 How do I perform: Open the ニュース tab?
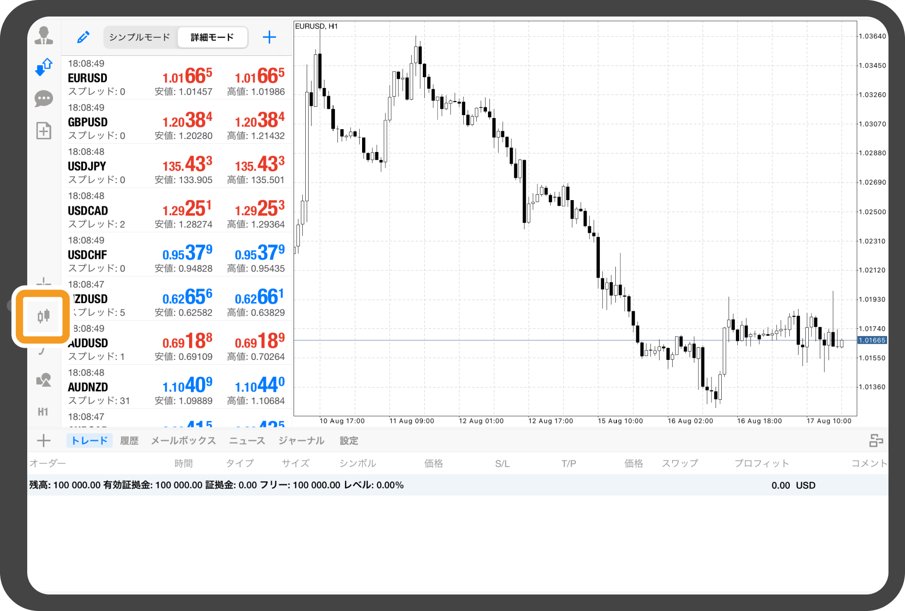(247, 441)
